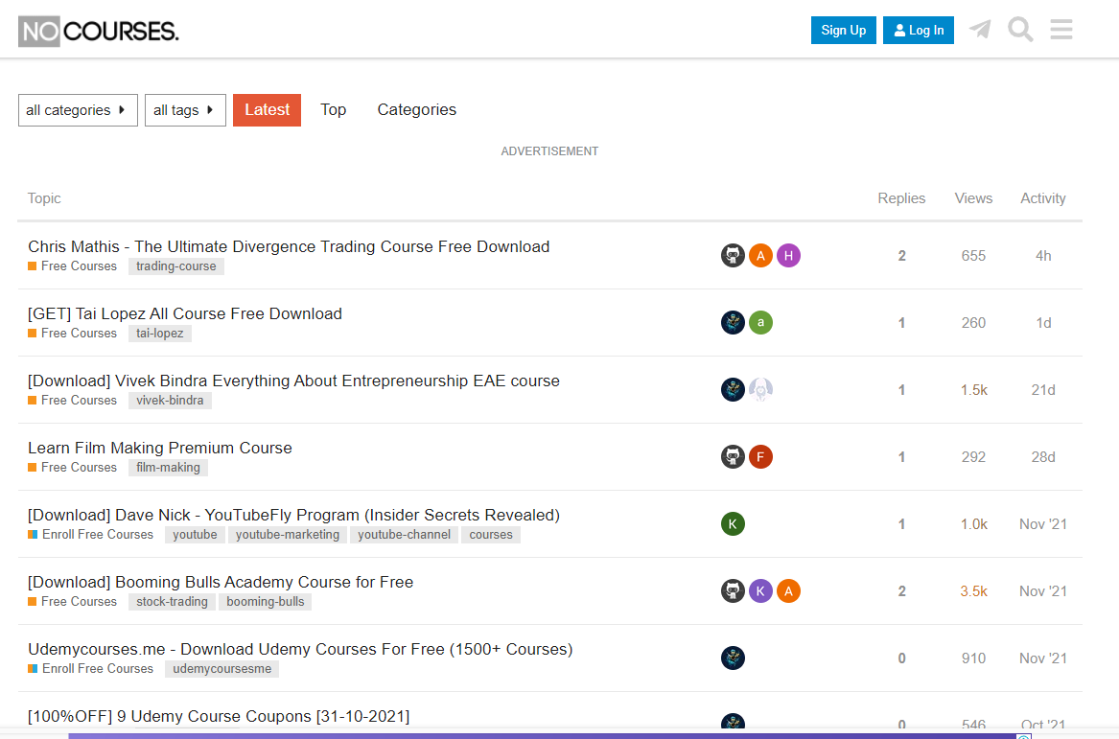The image size is (1119, 739).
Task: Open the search magnifier icon
Action: [x=1020, y=30]
